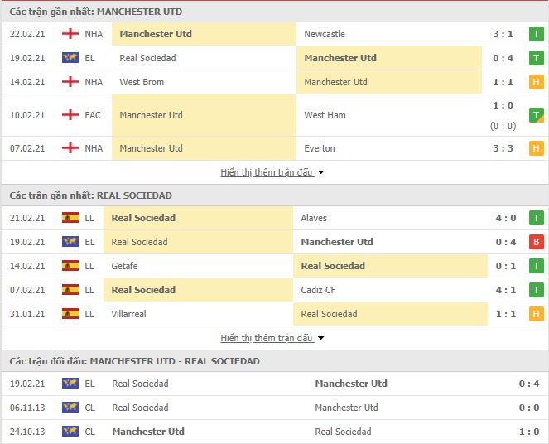This screenshot has height=444, width=549.
Task: Click the Europa League flag icon on 19.02.21 Manchester row
Action: (x=70, y=58)
